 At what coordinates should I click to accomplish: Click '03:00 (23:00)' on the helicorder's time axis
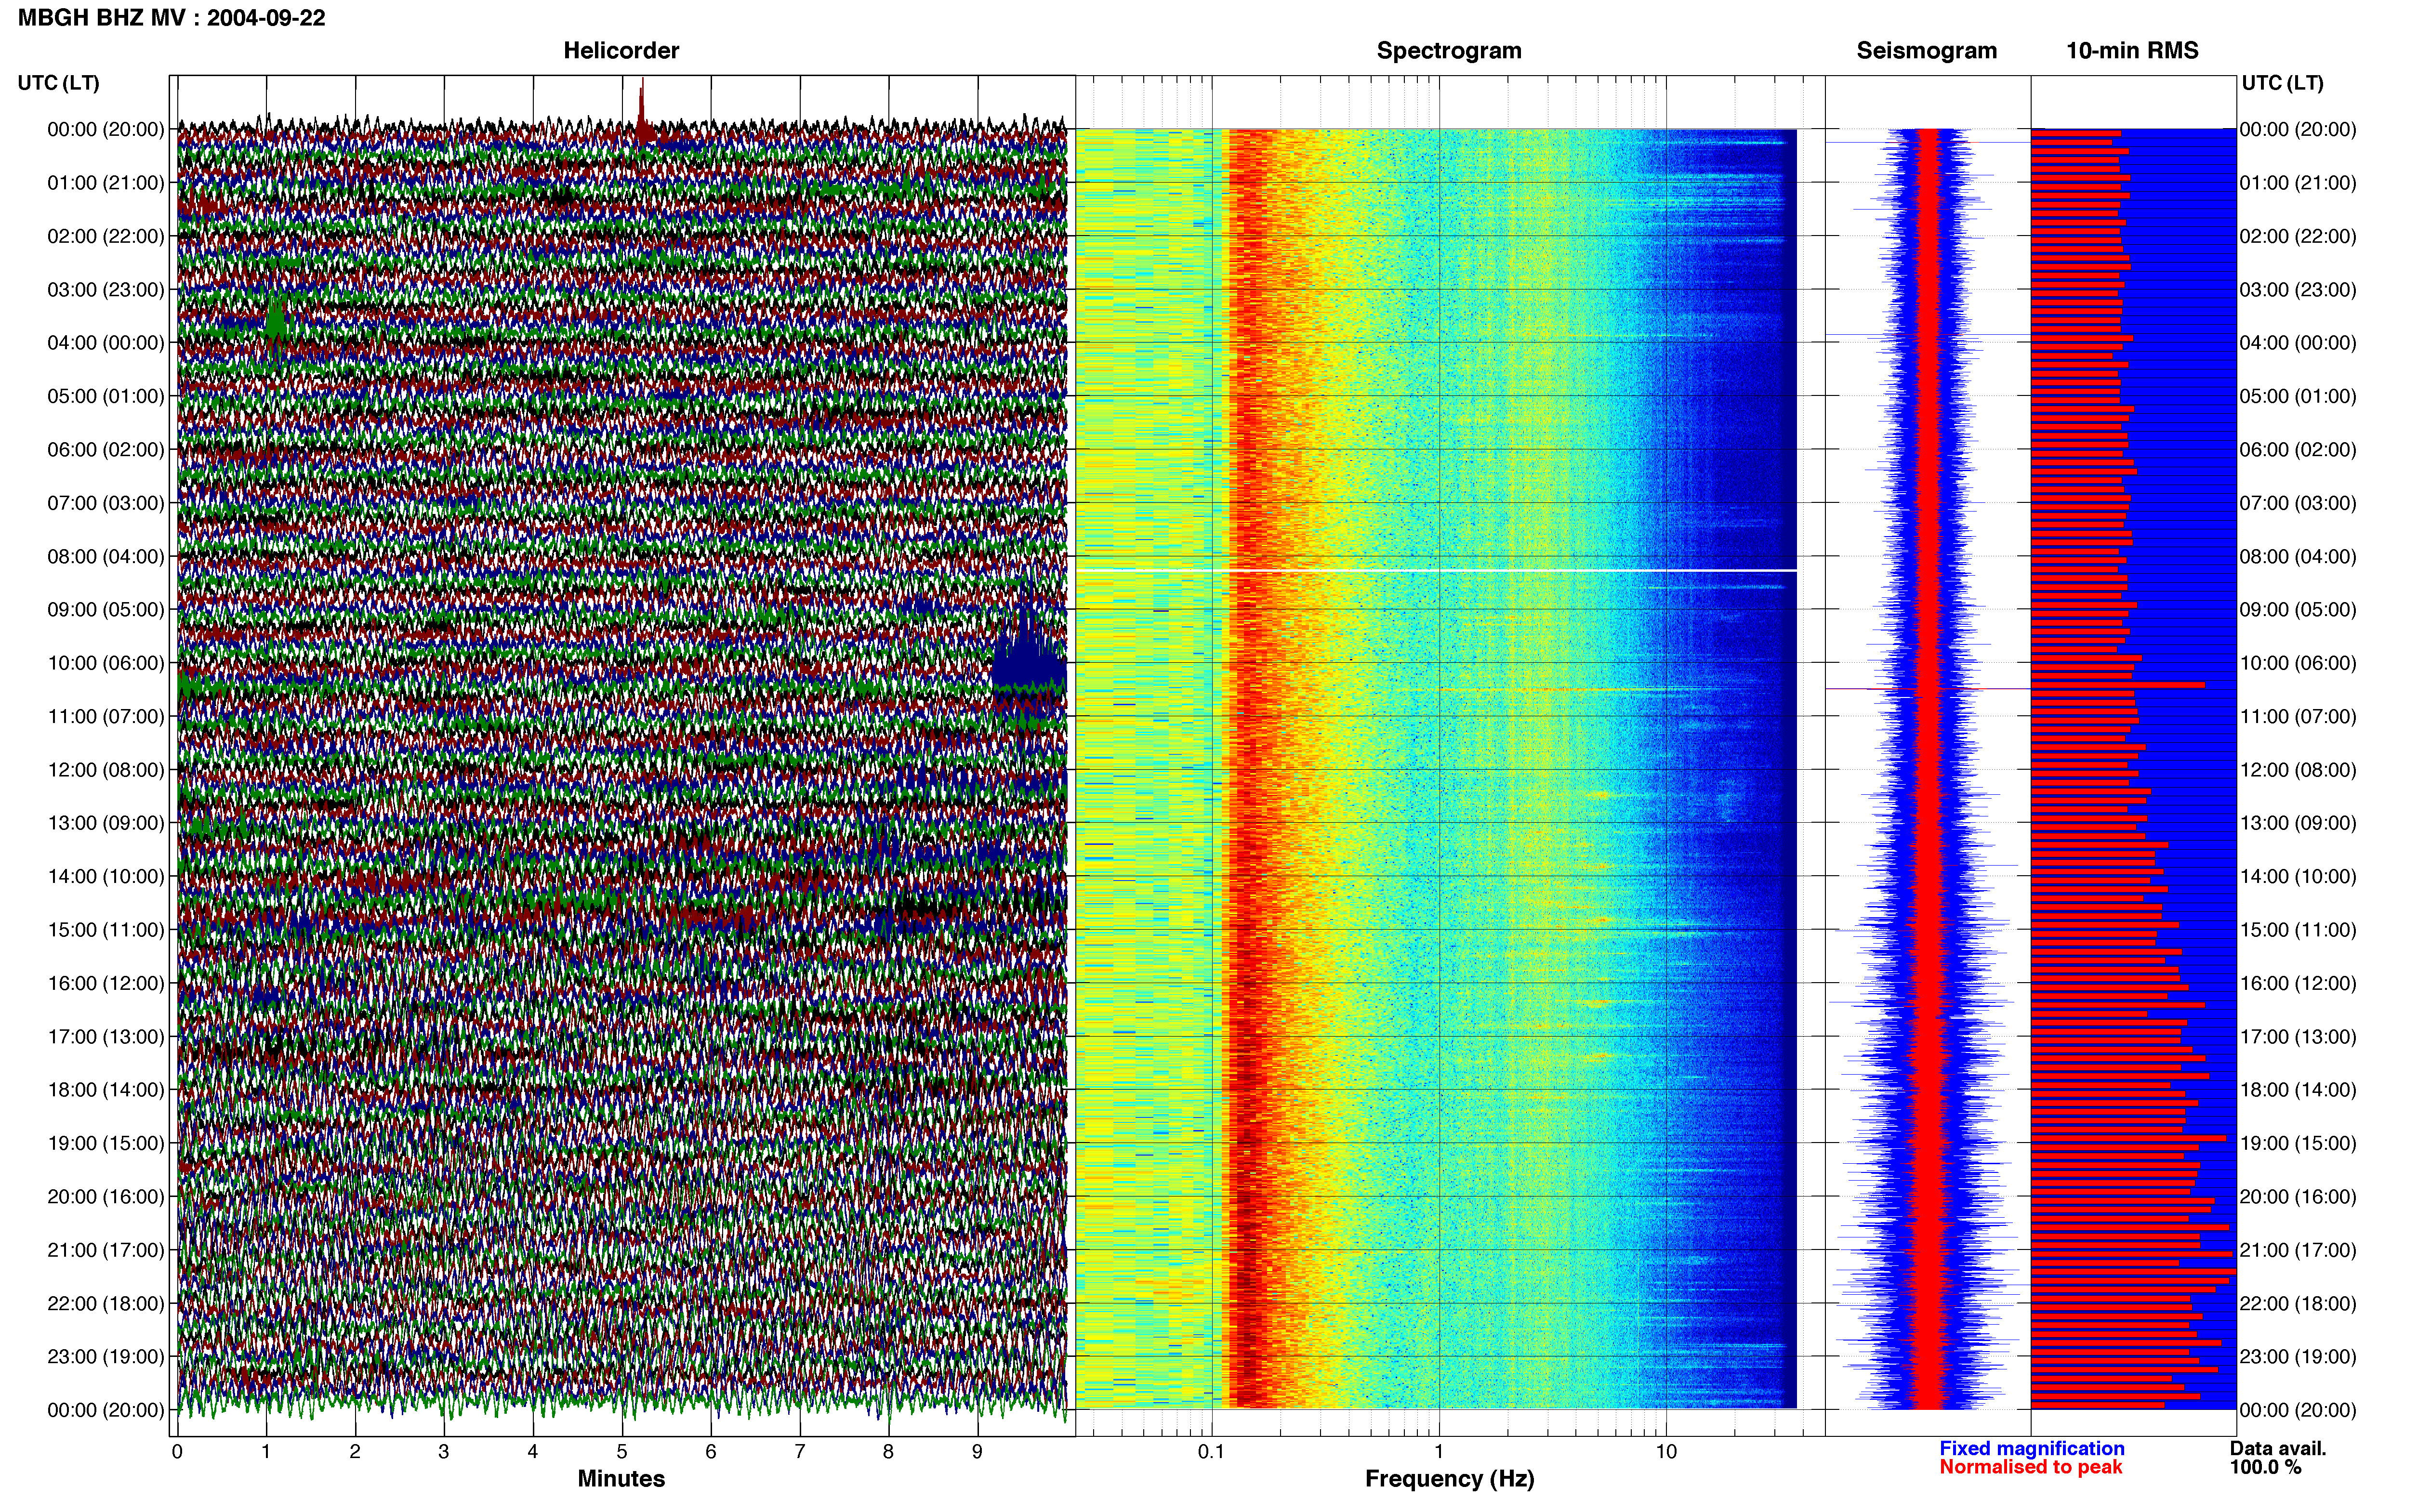tap(106, 290)
